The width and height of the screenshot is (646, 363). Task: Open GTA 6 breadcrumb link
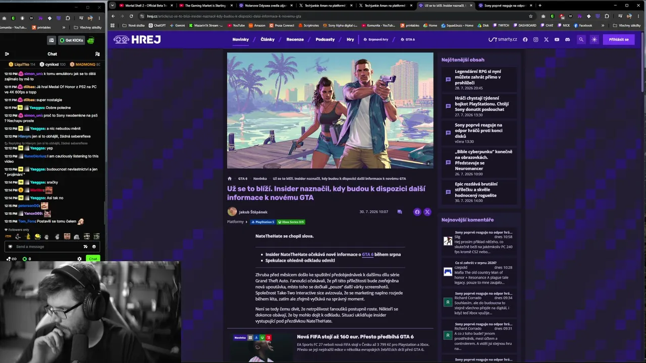(x=243, y=178)
